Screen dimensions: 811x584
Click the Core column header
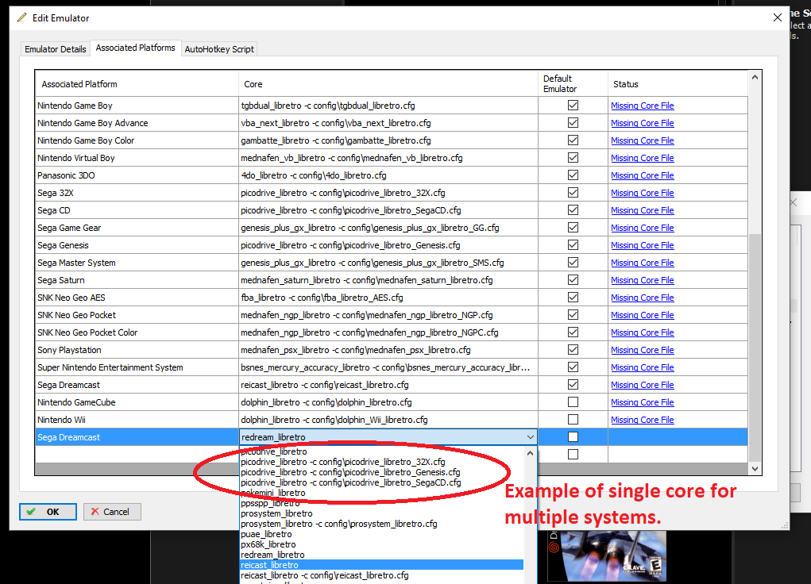[x=388, y=84]
